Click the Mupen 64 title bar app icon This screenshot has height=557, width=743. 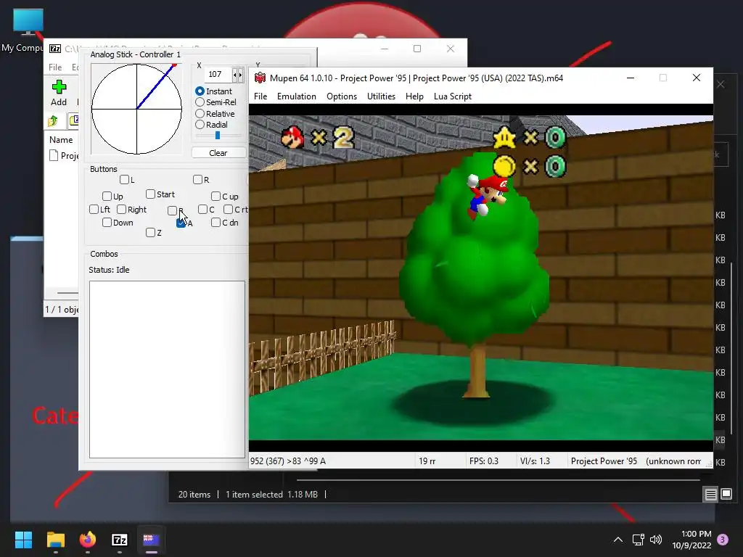pyautogui.click(x=260, y=78)
